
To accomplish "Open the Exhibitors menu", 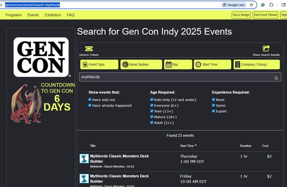I will 52,15.
